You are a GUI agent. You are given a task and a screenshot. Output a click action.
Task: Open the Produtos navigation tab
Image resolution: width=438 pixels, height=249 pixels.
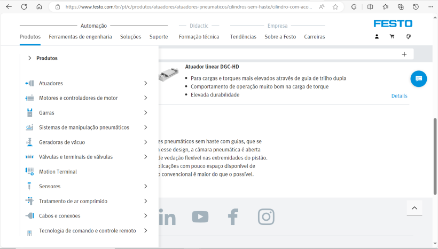point(30,37)
